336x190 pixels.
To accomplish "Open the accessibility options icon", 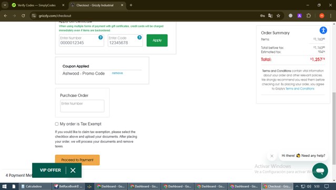I will pyautogui.click(x=323, y=30).
